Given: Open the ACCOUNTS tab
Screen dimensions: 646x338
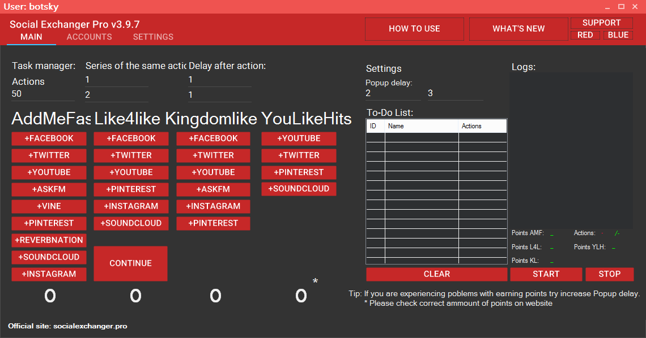Looking at the screenshot, I should point(90,37).
